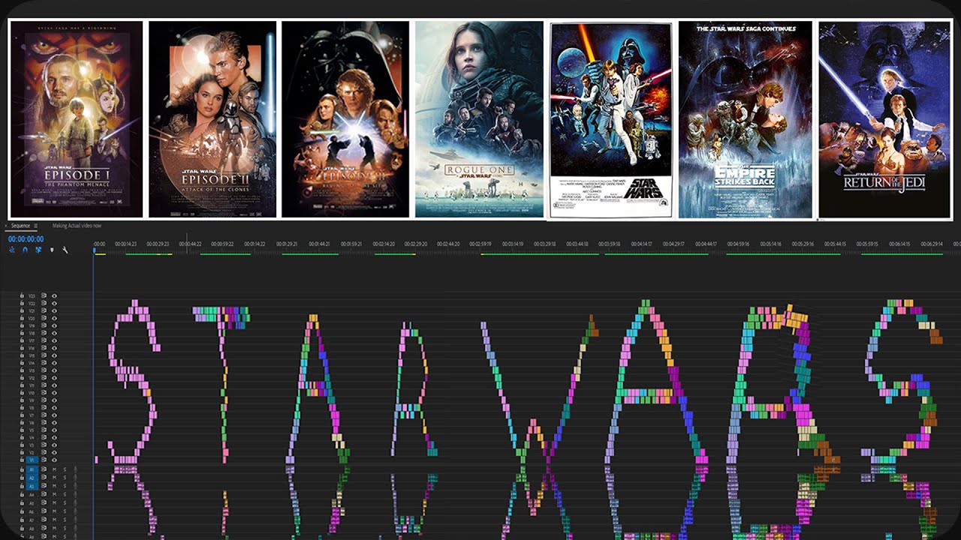Toggle sync lock on track A3

tap(44, 486)
